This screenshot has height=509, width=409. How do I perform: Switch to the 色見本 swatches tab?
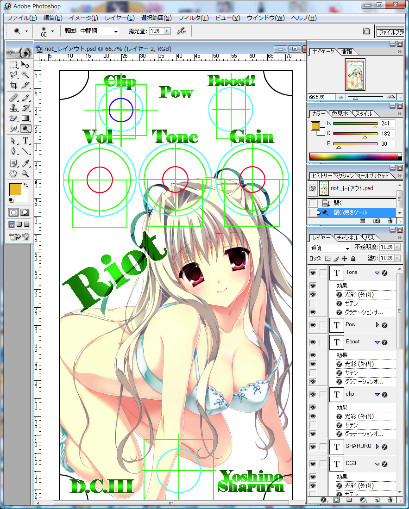point(340,114)
